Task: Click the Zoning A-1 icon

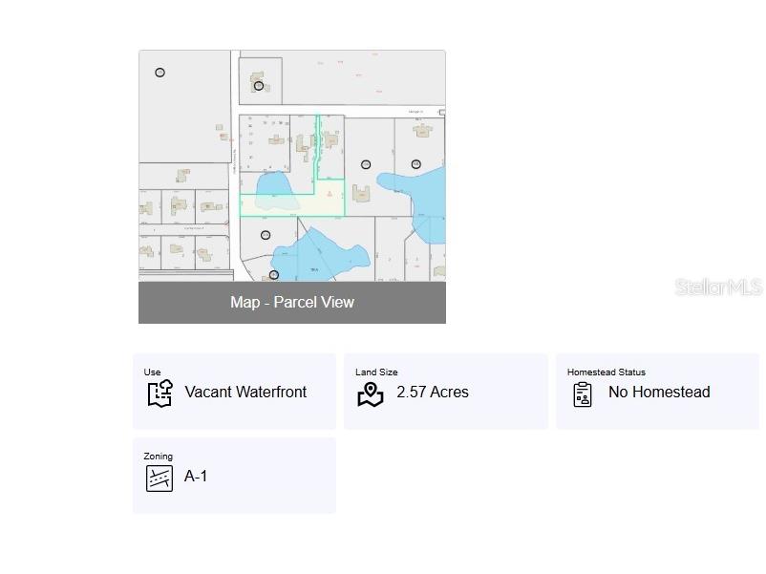Action: point(160,478)
